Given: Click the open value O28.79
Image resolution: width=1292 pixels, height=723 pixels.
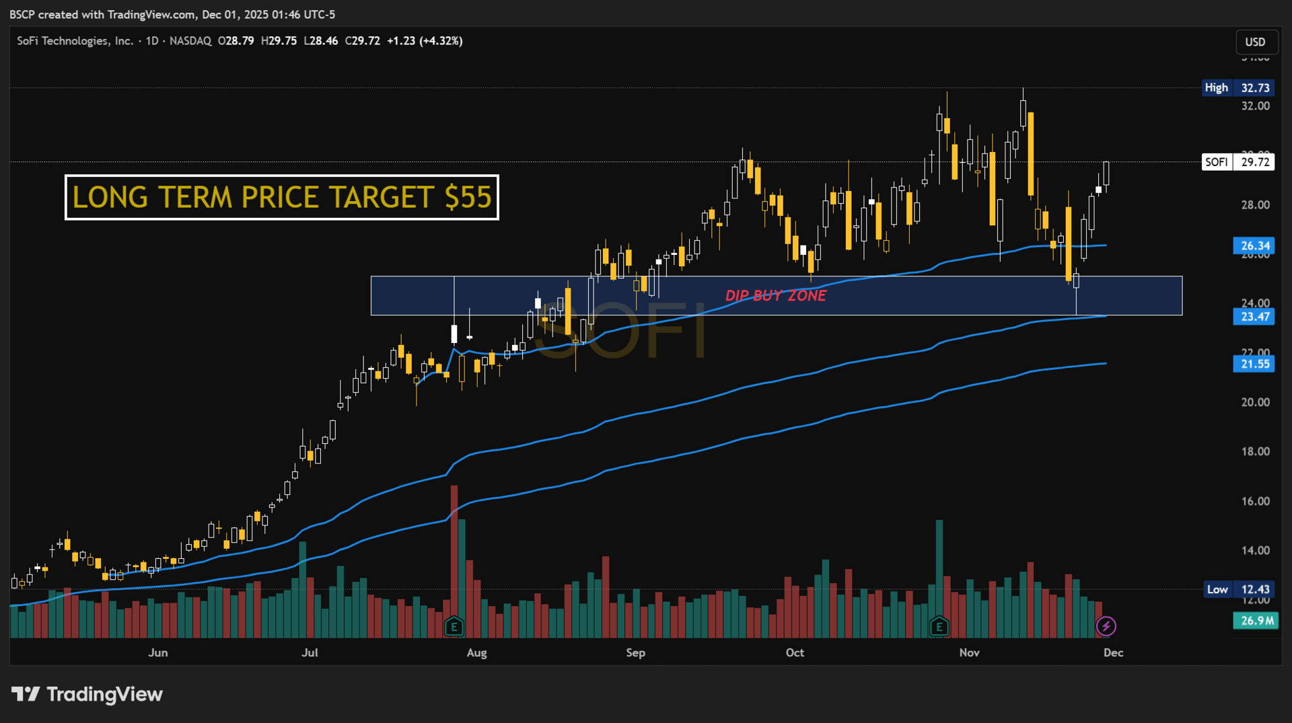Looking at the screenshot, I should point(236,41).
